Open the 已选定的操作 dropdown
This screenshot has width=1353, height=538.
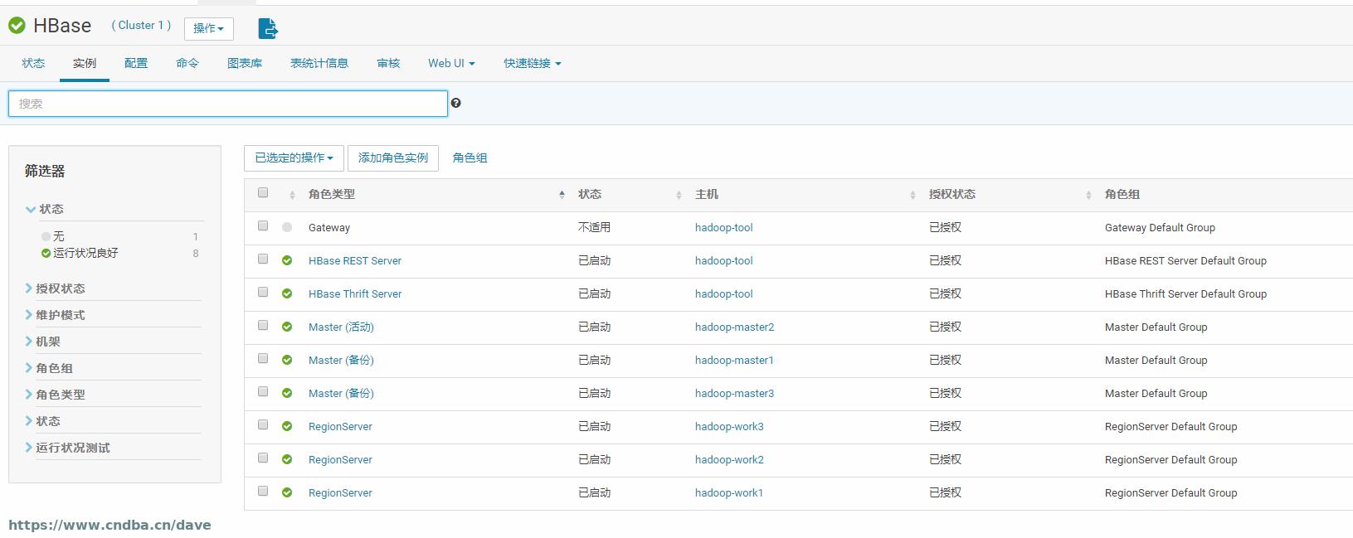pos(294,158)
